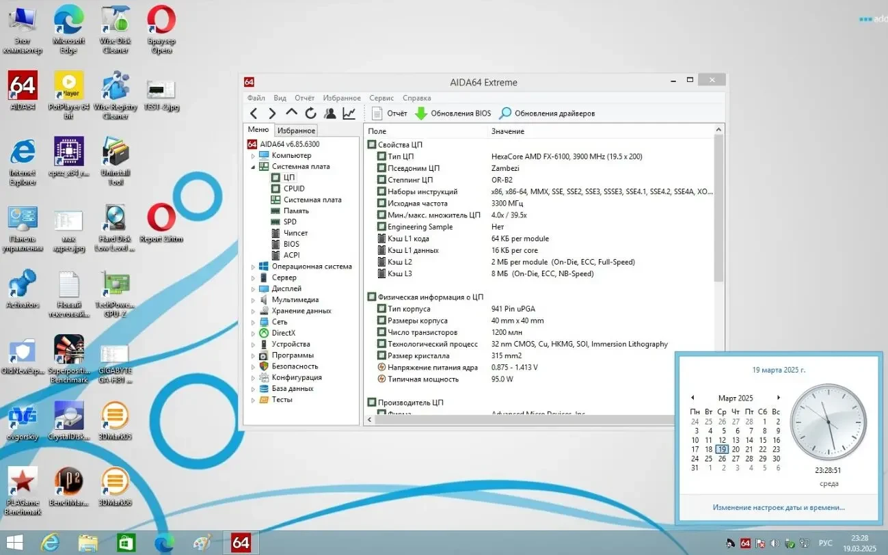
Task: Open the Windows Start button
Action: point(14,543)
